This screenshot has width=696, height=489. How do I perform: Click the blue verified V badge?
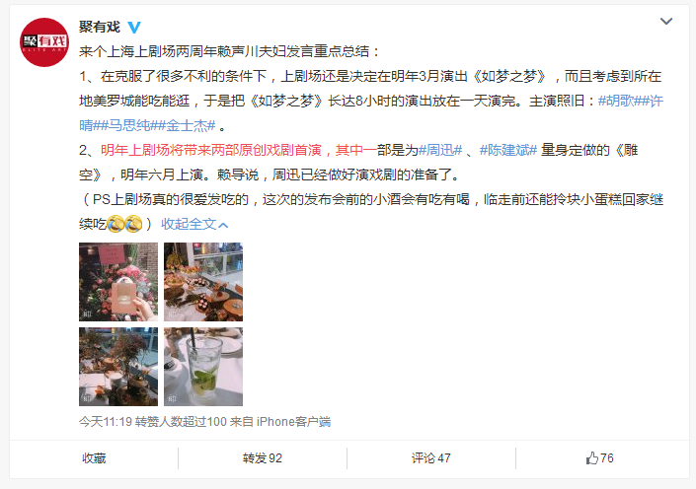click(134, 28)
